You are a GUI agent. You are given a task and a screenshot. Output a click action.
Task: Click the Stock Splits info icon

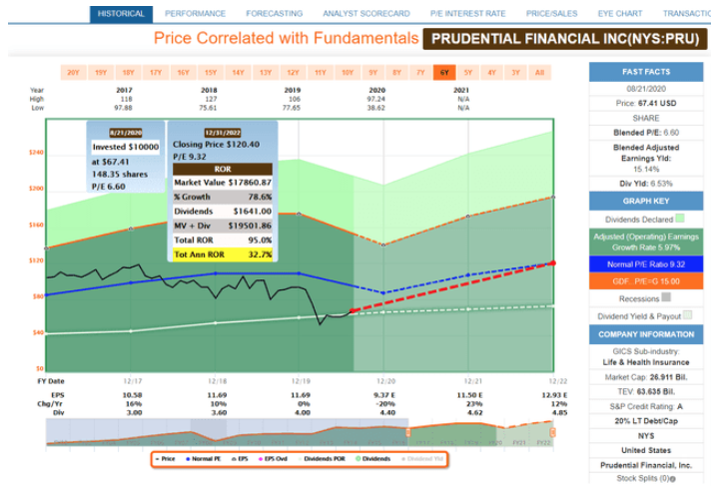[x=673, y=479]
